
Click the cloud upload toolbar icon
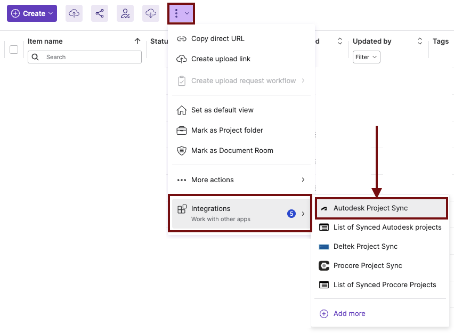pyautogui.click(x=74, y=13)
